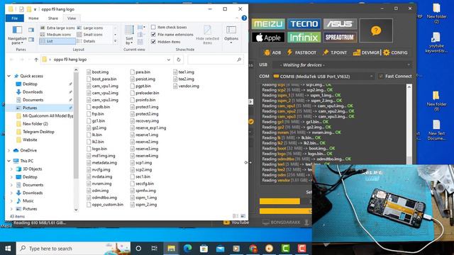Open Windows Start menu
The image size is (454, 255).
[8, 249]
